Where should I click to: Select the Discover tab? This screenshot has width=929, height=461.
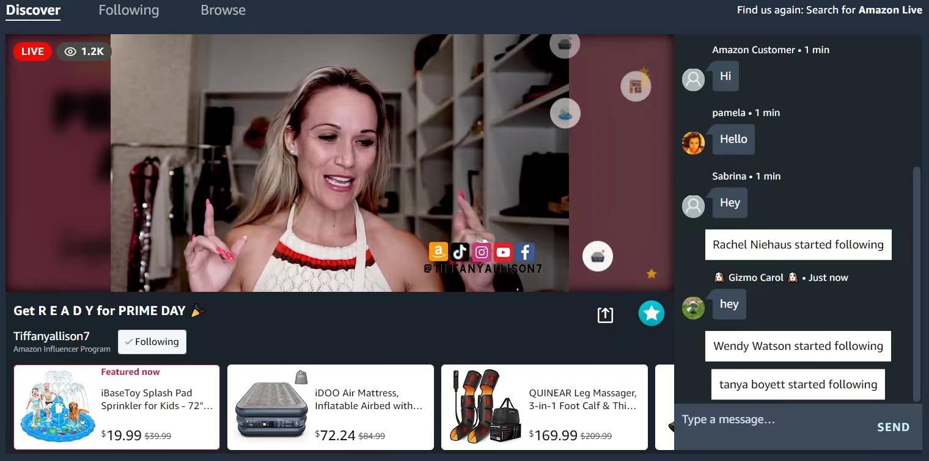pos(33,10)
